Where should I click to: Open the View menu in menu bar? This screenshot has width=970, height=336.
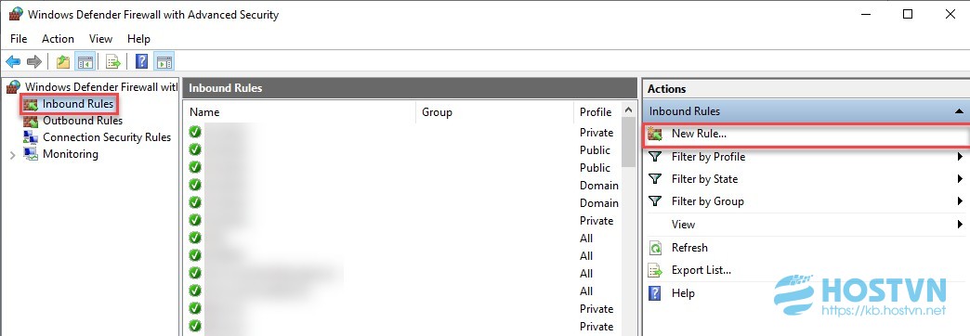point(101,38)
